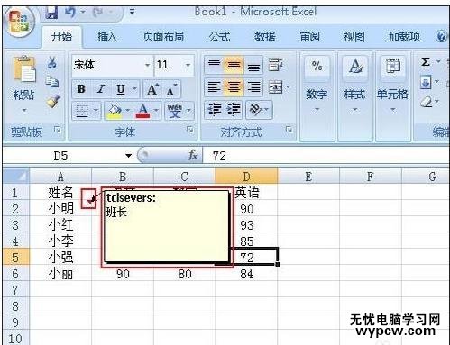The width and height of the screenshot is (450, 345).
Task: Open the 开始 ribbon tab
Action: pyautogui.click(x=61, y=37)
